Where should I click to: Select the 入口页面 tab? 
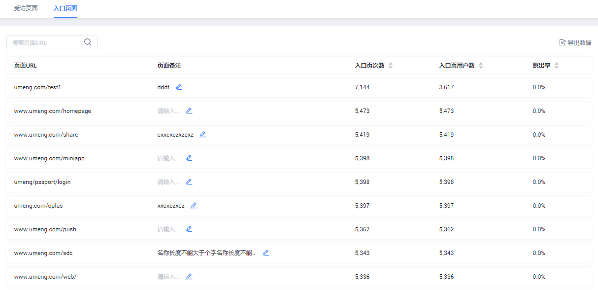pos(66,8)
